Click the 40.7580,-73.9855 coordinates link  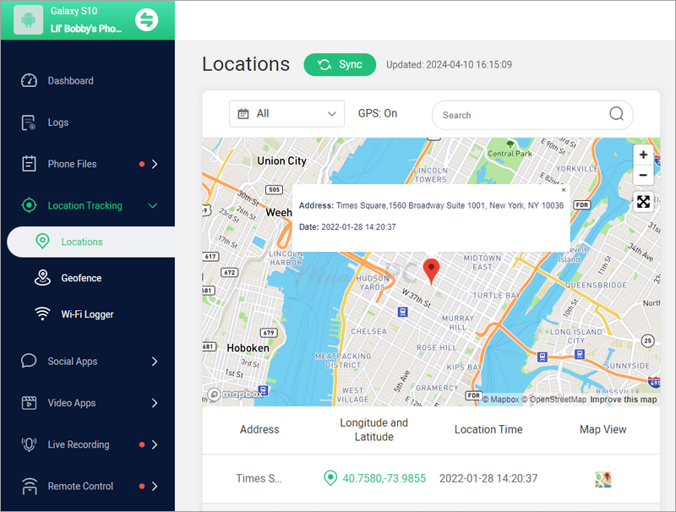click(x=384, y=478)
